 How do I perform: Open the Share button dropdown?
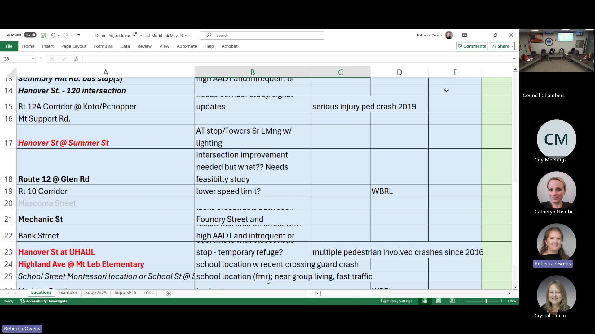pyautogui.click(x=512, y=46)
